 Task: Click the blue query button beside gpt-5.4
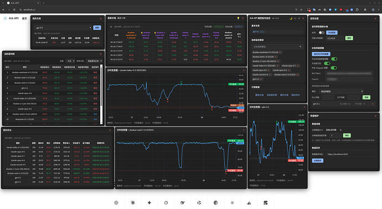(x=97, y=28)
